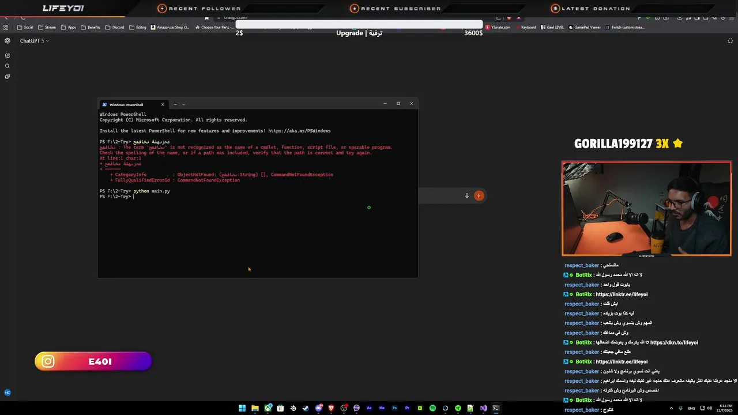
Task: Open the Apps bookmarks folder
Action: [68, 27]
